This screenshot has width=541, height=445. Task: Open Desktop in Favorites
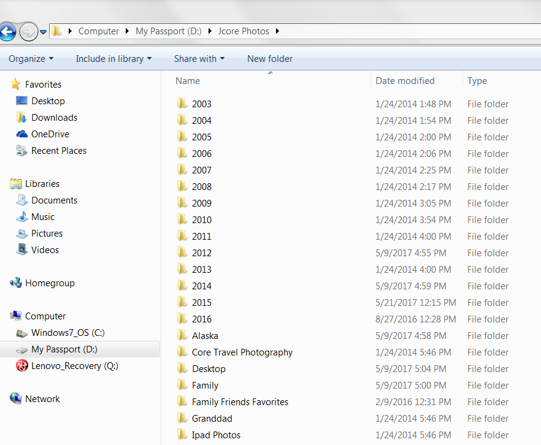pyautogui.click(x=48, y=101)
